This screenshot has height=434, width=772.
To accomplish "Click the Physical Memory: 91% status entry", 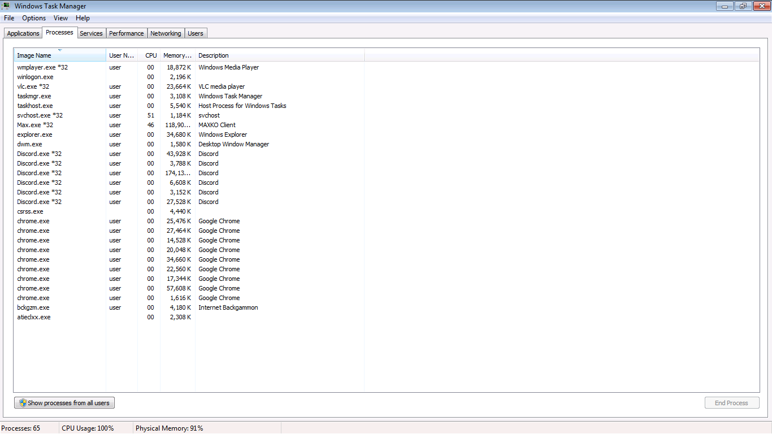I will [169, 428].
